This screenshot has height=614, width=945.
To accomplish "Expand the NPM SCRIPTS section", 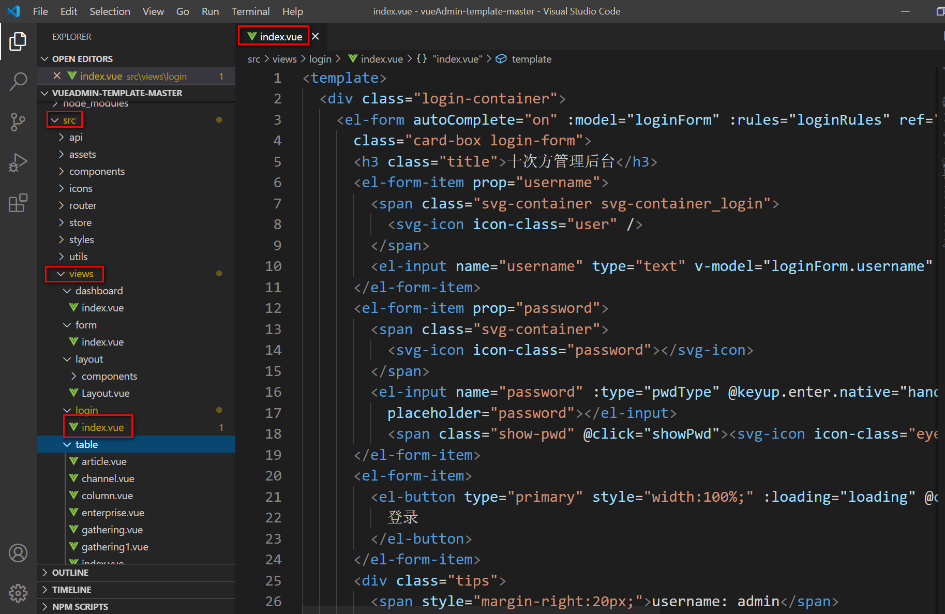I will pos(80,607).
